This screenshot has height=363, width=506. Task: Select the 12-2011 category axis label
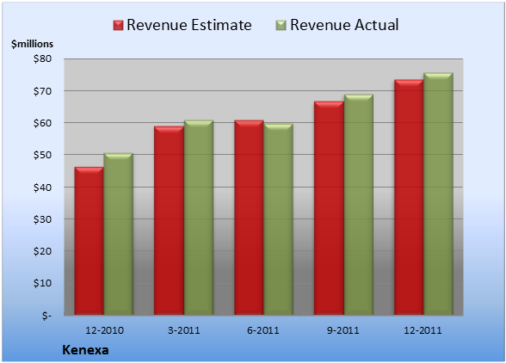point(423,330)
